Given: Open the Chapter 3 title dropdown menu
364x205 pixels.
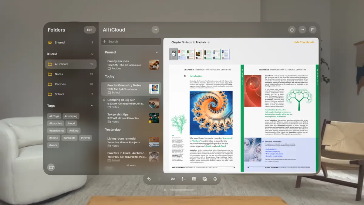Looking at the screenshot, I should [208, 42].
